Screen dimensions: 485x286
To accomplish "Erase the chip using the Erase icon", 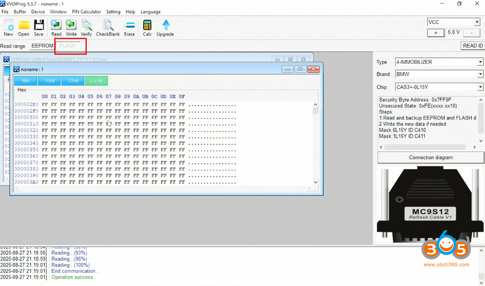I will [129, 28].
